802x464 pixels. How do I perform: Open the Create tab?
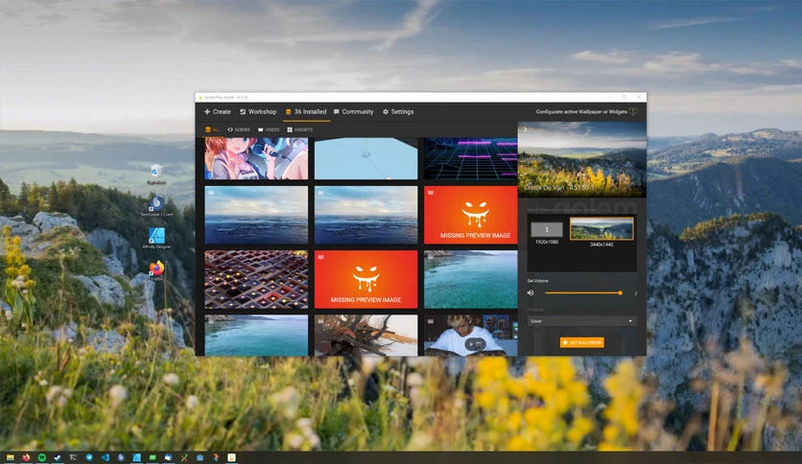tap(218, 111)
